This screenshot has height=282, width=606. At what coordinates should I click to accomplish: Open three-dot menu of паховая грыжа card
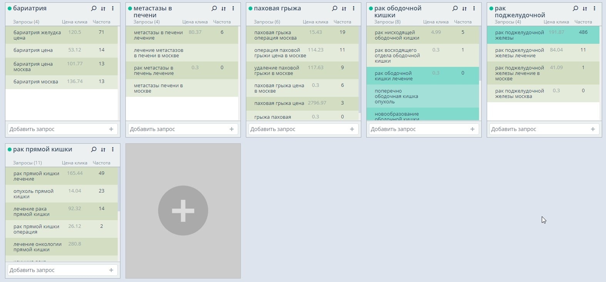(x=354, y=8)
